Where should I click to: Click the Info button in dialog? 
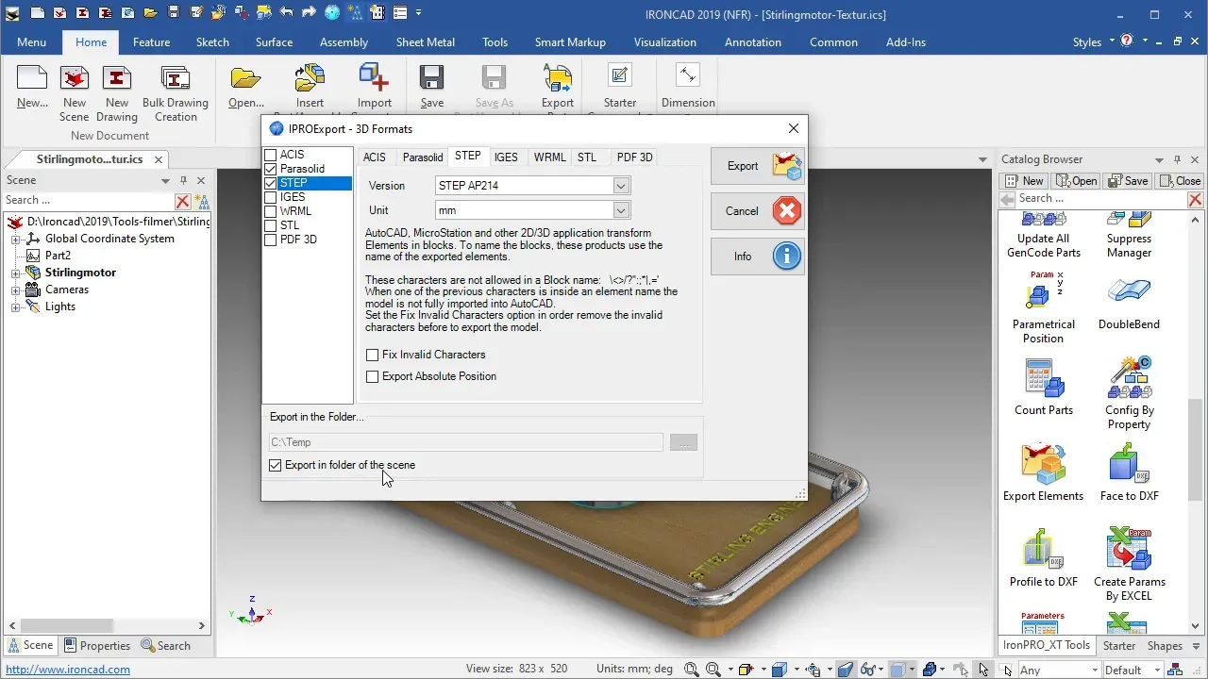click(758, 257)
